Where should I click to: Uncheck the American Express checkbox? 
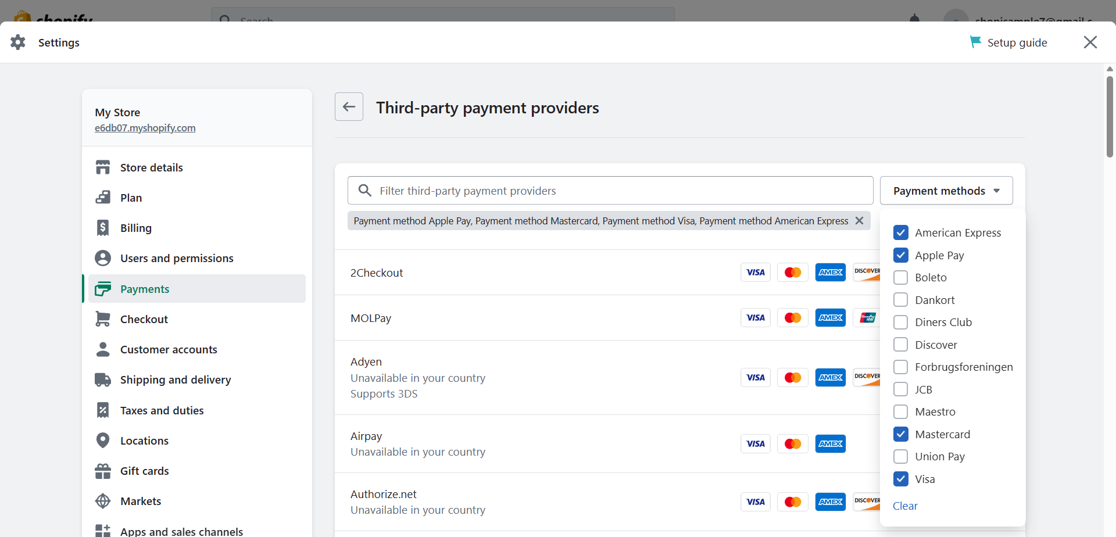(x=900, y=232)
